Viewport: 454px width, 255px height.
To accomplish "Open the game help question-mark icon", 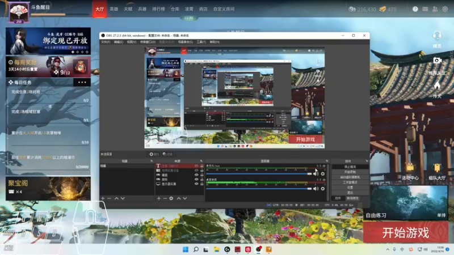I will pos(415,9).
